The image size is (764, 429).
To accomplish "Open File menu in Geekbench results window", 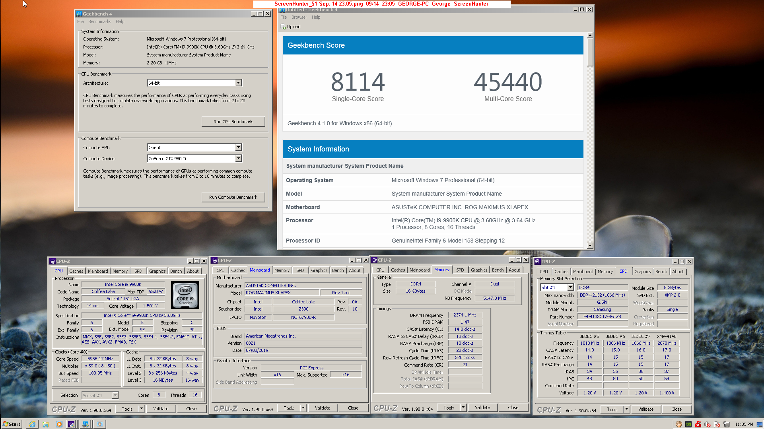I will (284, 17).
